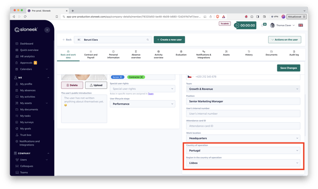Open Colleagues in the sidebar
Screen dimensions: 318x189
coord(26,166)
